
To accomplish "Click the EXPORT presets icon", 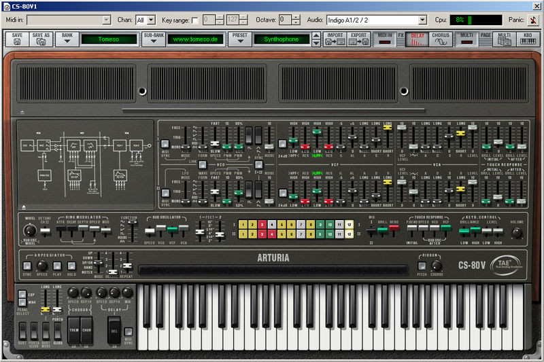I will coord(358,39).
